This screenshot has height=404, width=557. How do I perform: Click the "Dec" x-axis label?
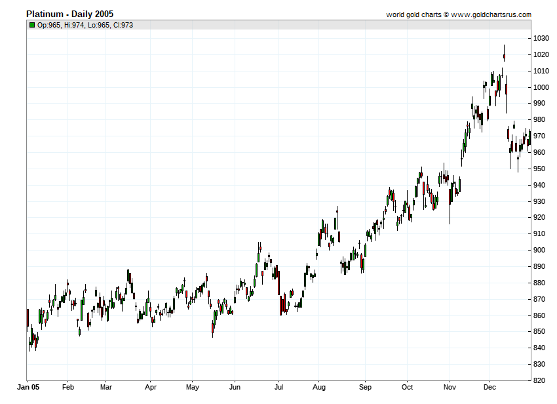pos(490,387)
